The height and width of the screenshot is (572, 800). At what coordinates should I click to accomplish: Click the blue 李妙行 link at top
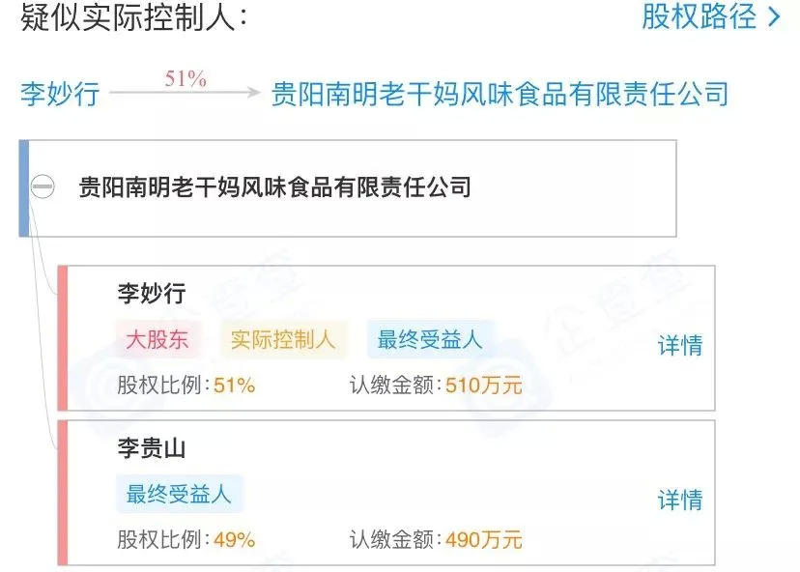tap(60, 95)
